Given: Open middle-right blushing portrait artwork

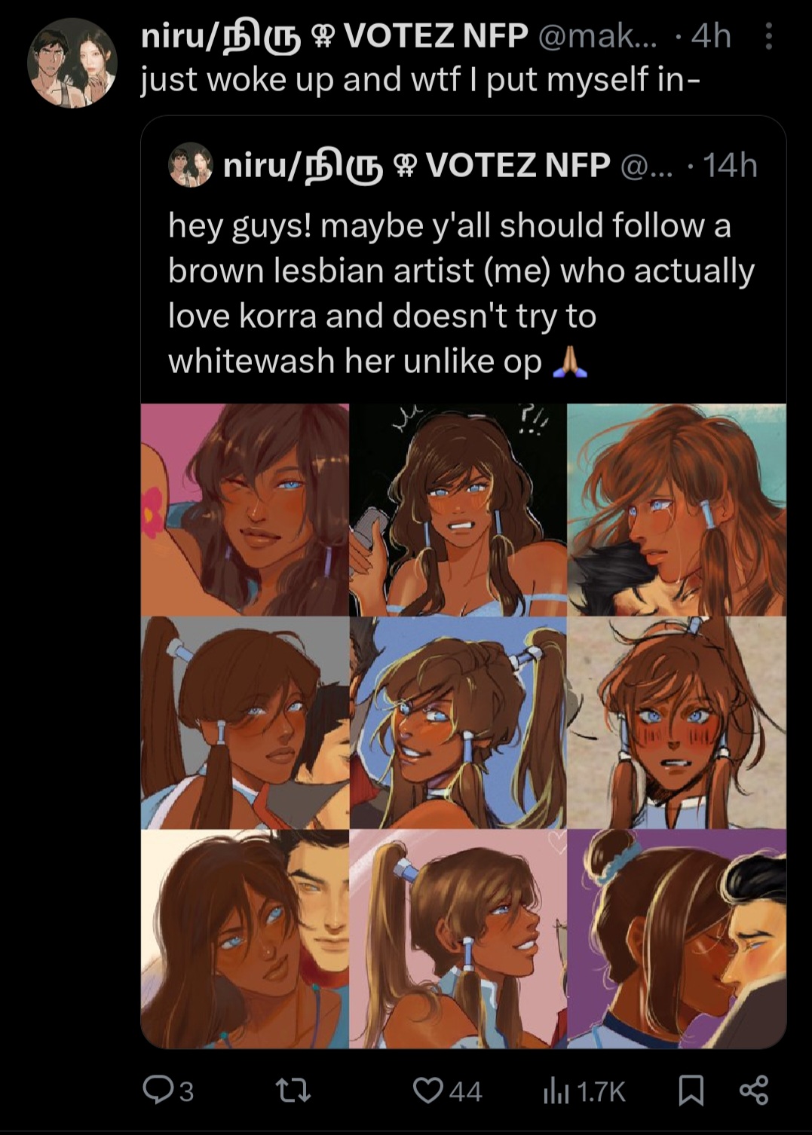Looking at the screenshot, I should click(x=676, y=723).
